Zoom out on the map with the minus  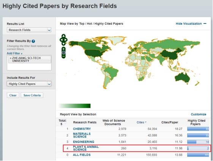(63, 56)
